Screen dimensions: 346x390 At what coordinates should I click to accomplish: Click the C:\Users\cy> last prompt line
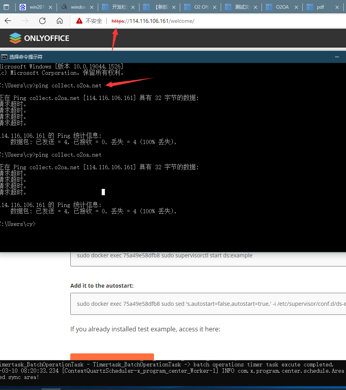[18, 224]
